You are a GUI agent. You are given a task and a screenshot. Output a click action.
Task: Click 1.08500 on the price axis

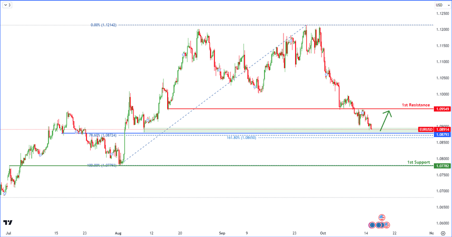pos(442,143)
